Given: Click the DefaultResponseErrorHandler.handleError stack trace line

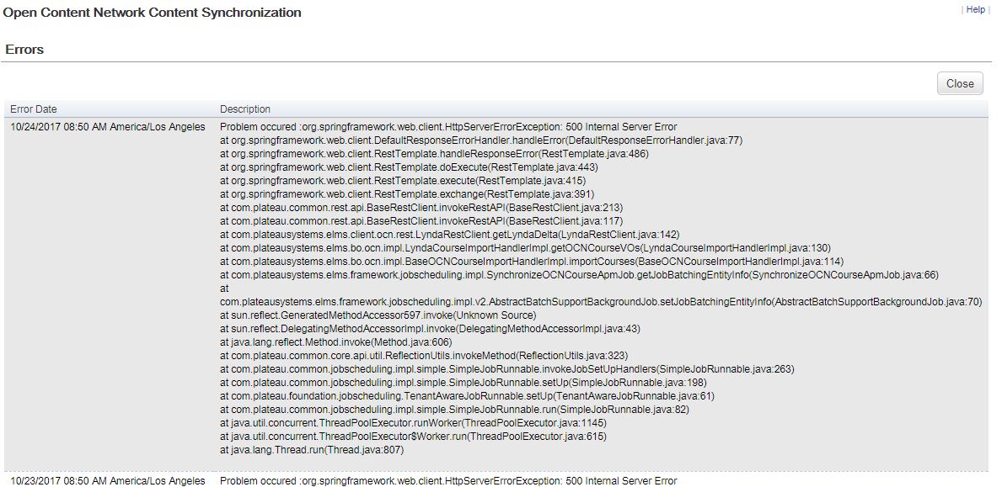Looking at the screenshot, I should click(x=481, y=140).
